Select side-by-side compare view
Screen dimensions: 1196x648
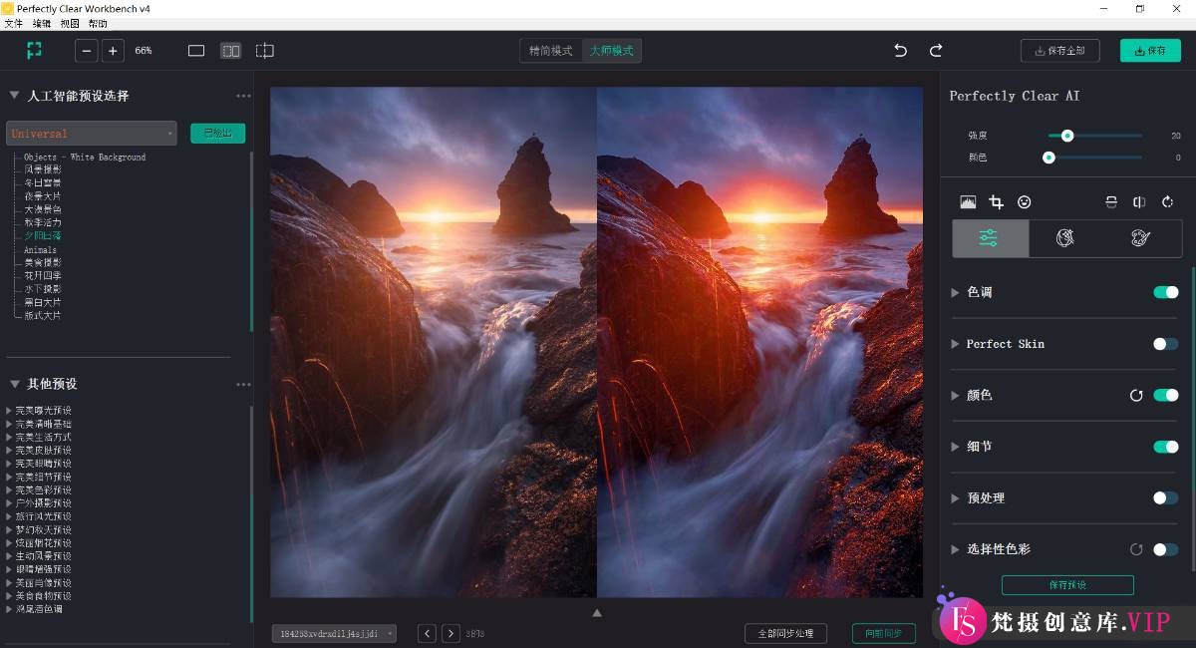[x=231, y=50]
